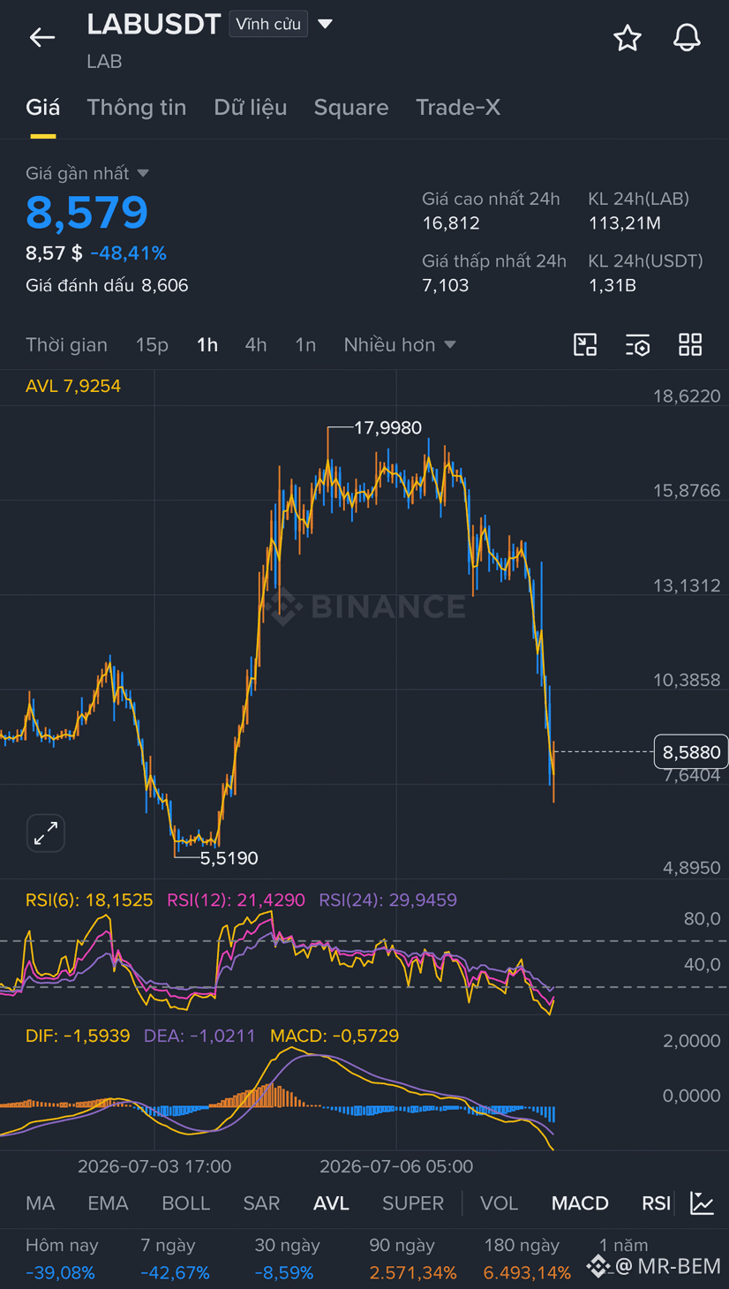Select the 1n timeframe
Viewport: 729px width, 1289px height.
click(x=305, y=344)
